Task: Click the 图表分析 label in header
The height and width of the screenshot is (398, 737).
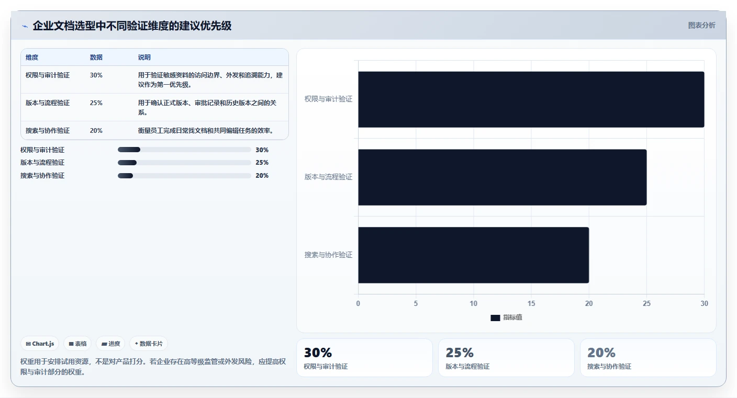Action: [701, 25]
